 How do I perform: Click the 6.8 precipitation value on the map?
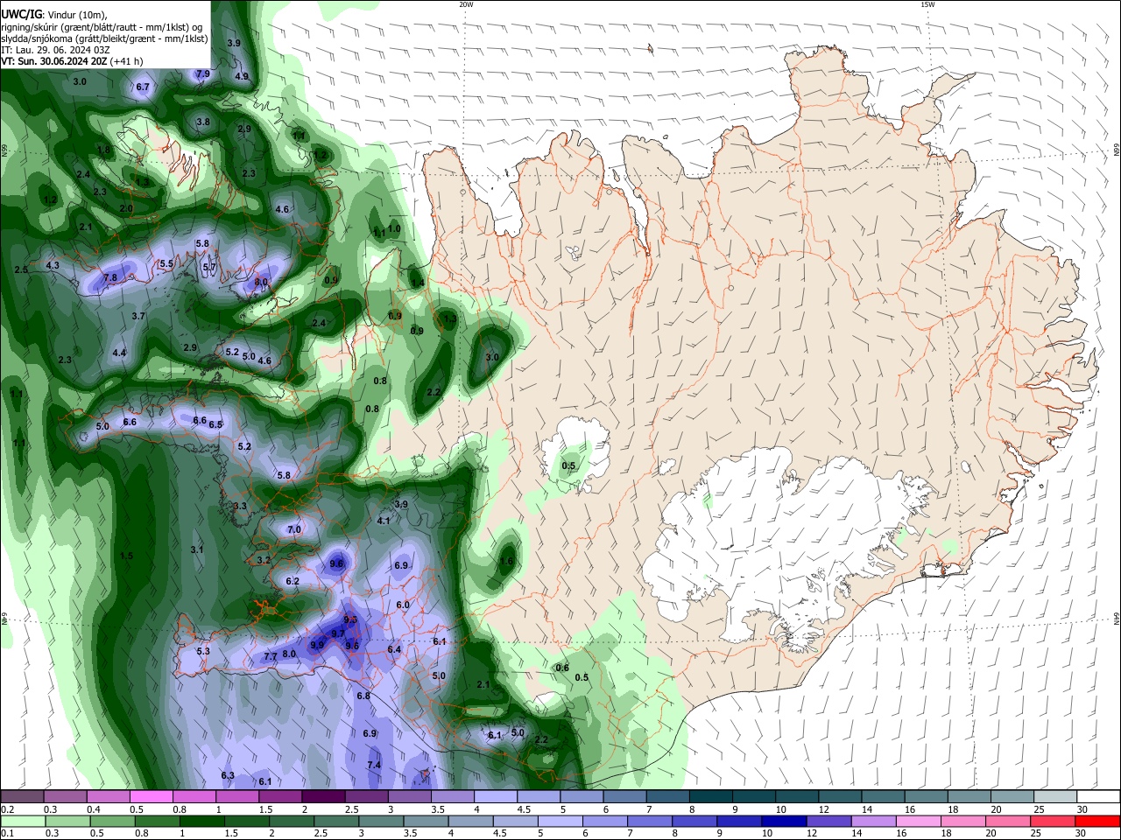coord(363,696)
